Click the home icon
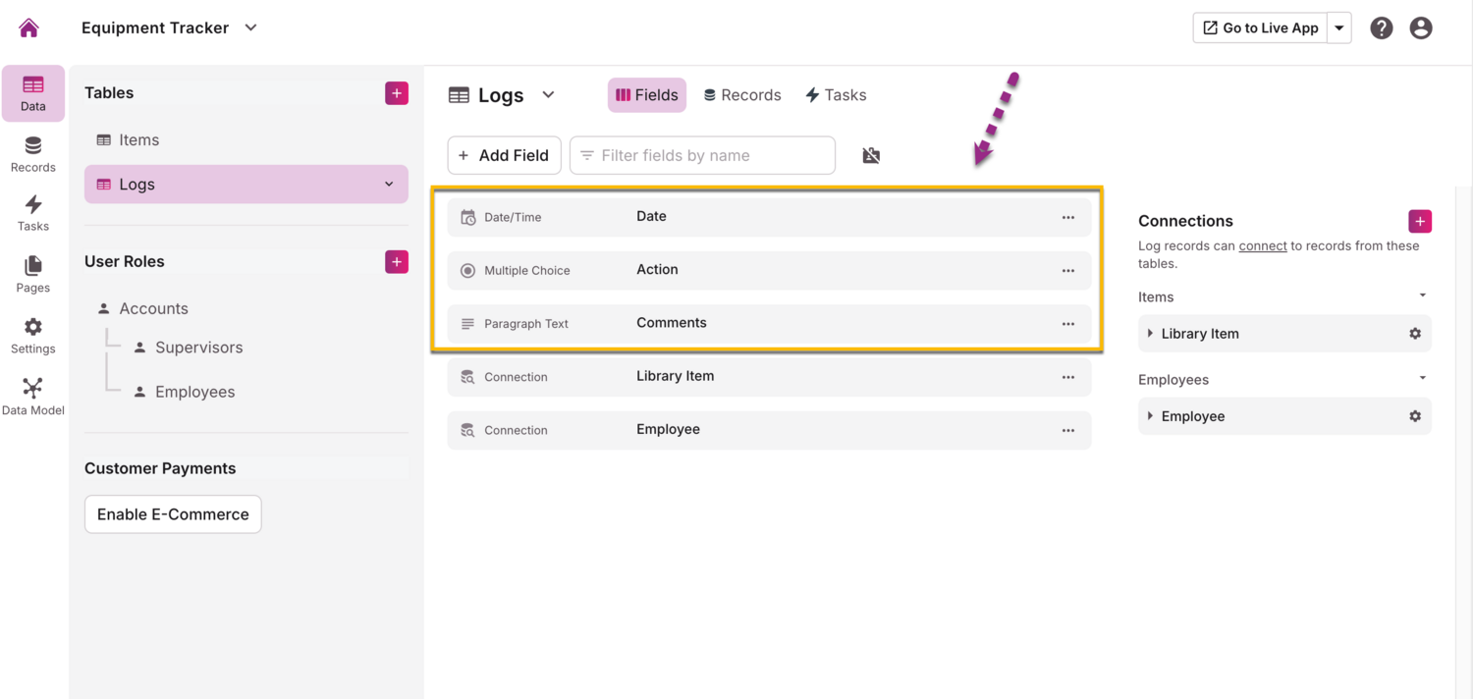This screenshot has height=699, width=1473. 29,27
